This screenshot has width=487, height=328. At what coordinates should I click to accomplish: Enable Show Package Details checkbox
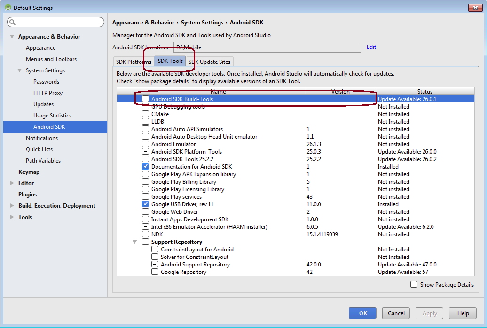tap(414, 284)
